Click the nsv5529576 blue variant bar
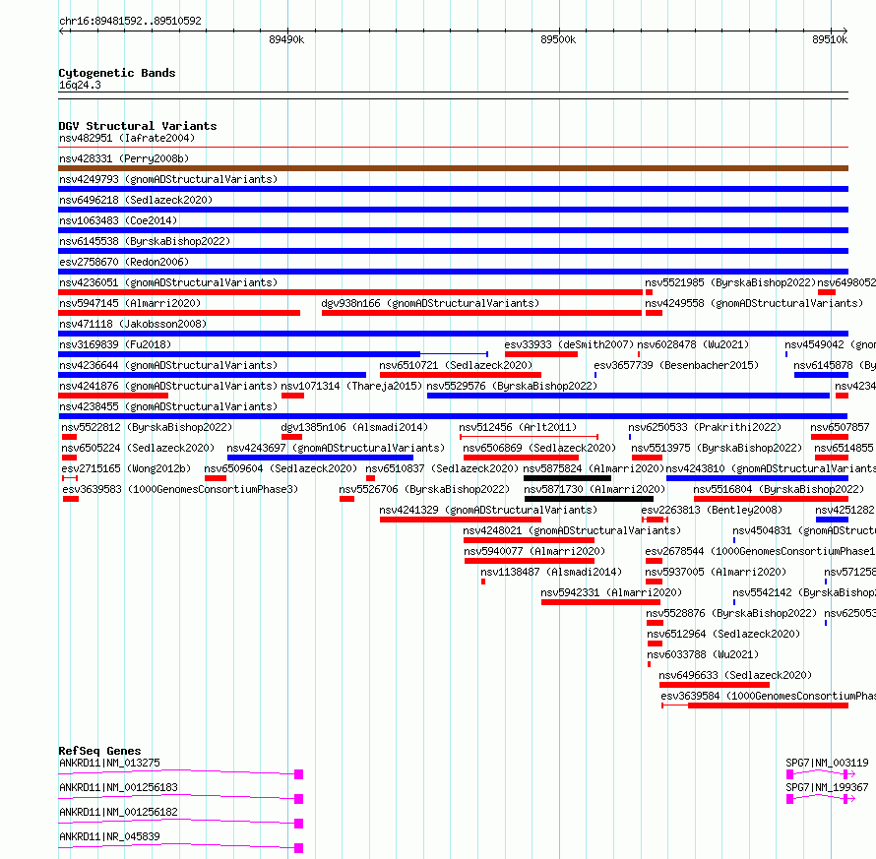The width and height of the screenshot is (876, 859). pyautogui.click(x=629, y=396)
